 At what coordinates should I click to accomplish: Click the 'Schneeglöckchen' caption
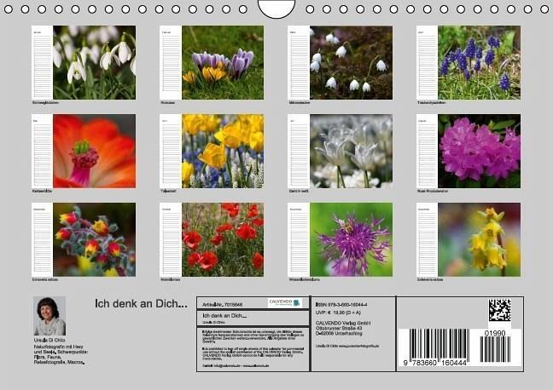click(x=45, y=103)
